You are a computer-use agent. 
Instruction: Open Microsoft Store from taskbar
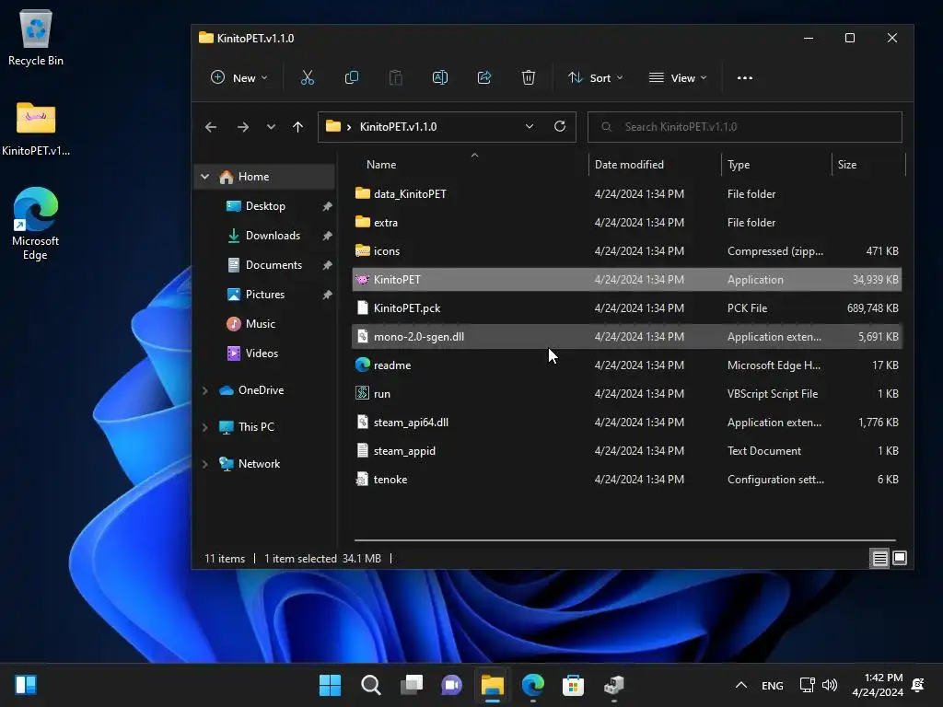tap(573, 685)
